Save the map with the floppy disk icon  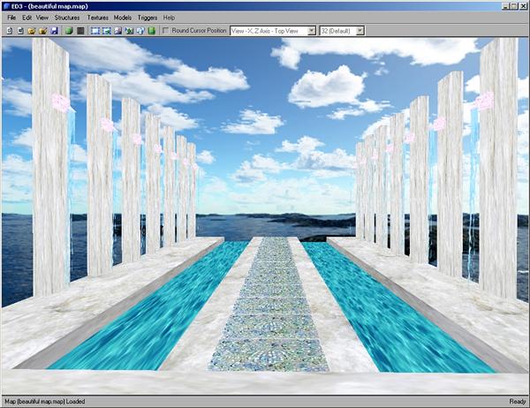54,30
